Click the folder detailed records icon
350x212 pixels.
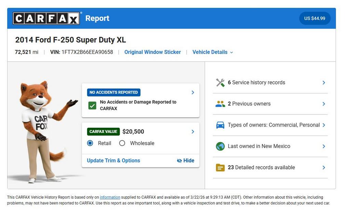(x=220, y=168)
